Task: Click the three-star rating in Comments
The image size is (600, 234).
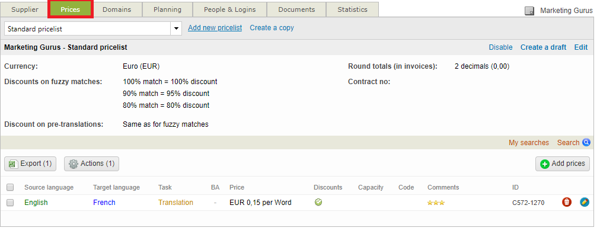Action: pos(436,203)
